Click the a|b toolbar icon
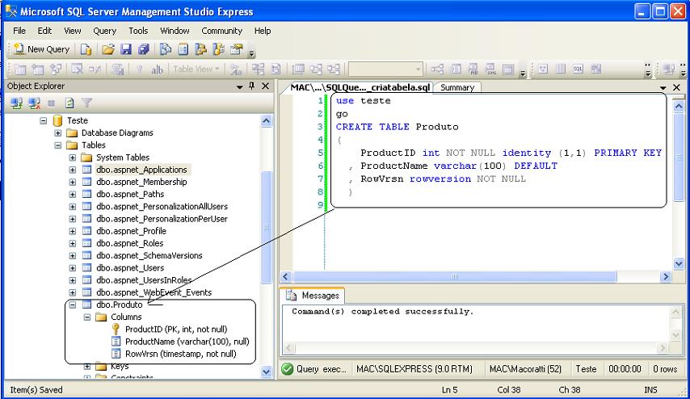Viewport: 690px width, 399px height. [x=157, y=69]
